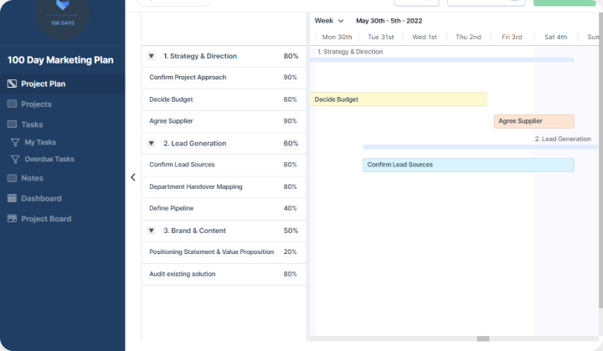Collapse the sidebar with the left chevron
Viewport: 603px width, 351px height.
132,177
